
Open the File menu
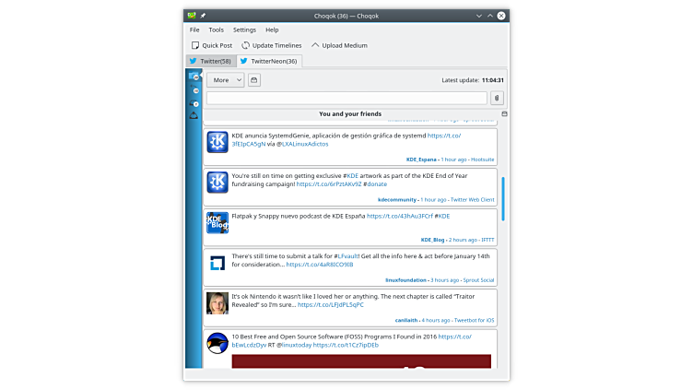coord(194,30)
